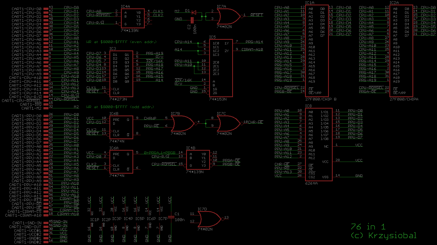
Task: Select the 'CART1-CPU-D0' pin label
Action: (x=27, y=9)
